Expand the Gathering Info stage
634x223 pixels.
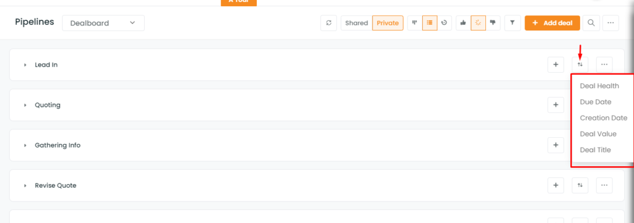25,145
